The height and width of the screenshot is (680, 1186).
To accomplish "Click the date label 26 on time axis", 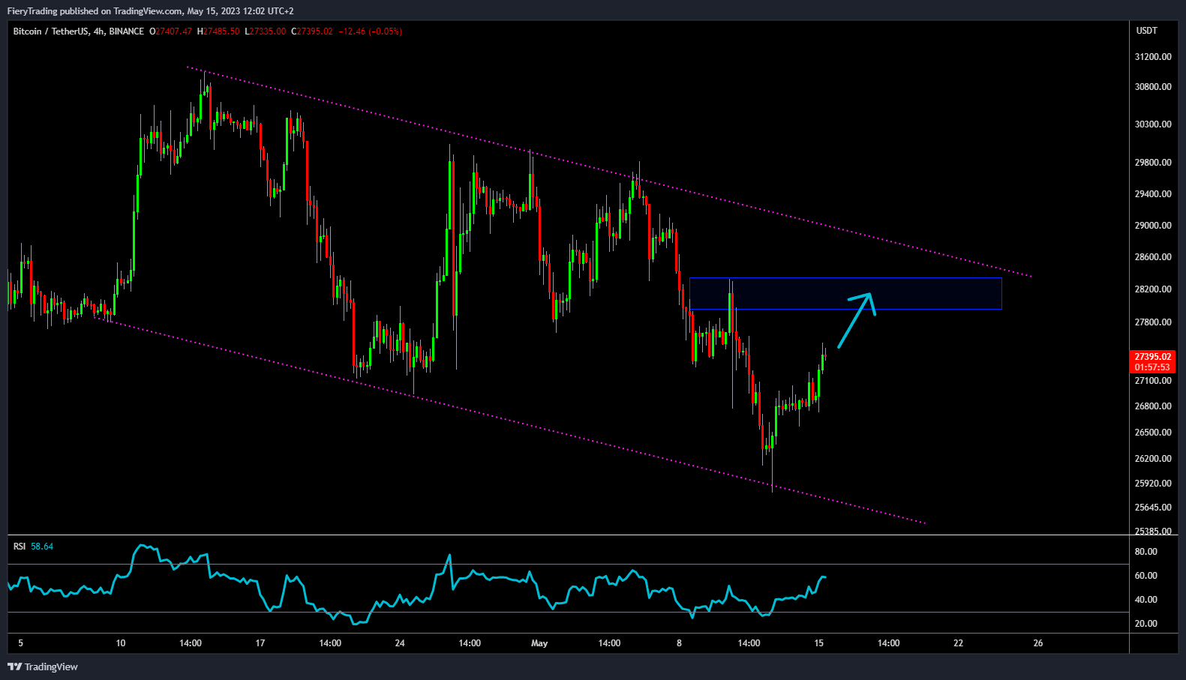I will point(1038,643).
